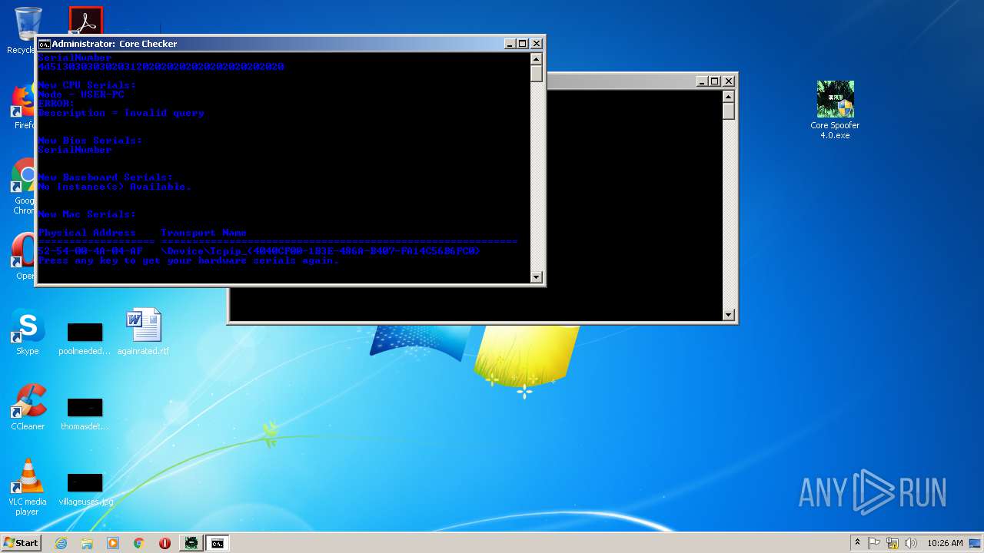This screenshot has height=553, width=984.
Task: Open againrated.rtf document
Action: 143,331
